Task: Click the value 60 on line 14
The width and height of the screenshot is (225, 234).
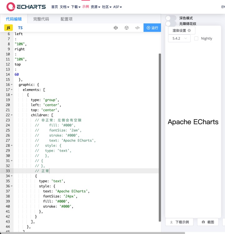Action: [17, 74]
